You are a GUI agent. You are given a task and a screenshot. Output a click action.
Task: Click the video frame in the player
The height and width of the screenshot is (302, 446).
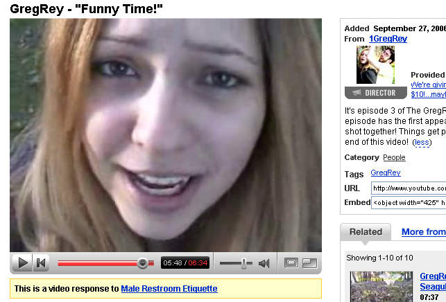coord(166,135)
